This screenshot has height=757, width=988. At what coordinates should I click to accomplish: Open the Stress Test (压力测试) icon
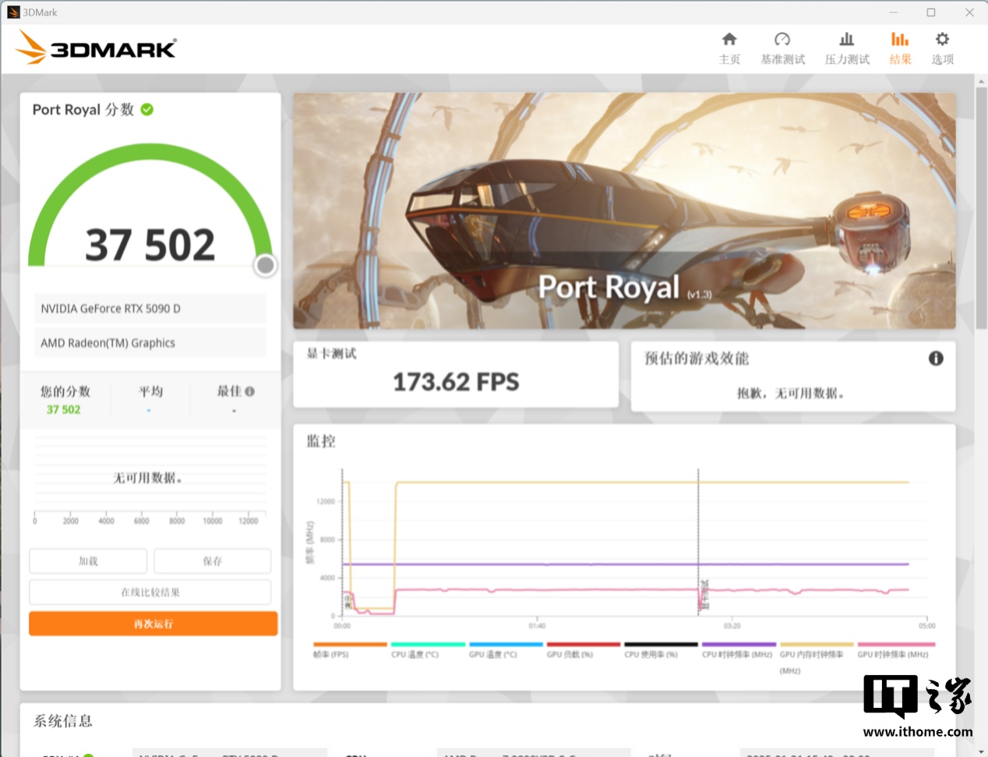pyautogui.click(x=846, y=40)
